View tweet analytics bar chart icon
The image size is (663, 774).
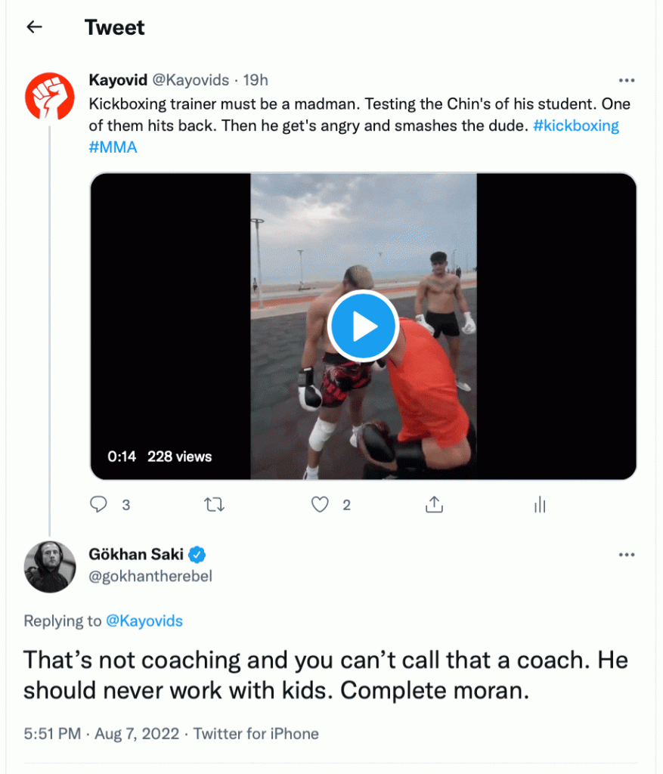point(540,505)
